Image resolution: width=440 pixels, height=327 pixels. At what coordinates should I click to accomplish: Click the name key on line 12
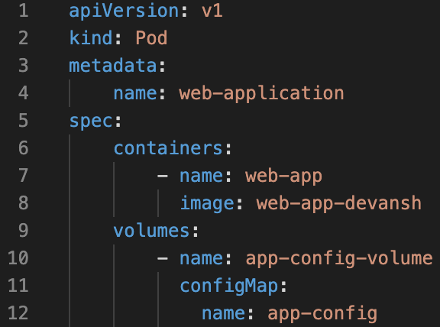(223, 313)
